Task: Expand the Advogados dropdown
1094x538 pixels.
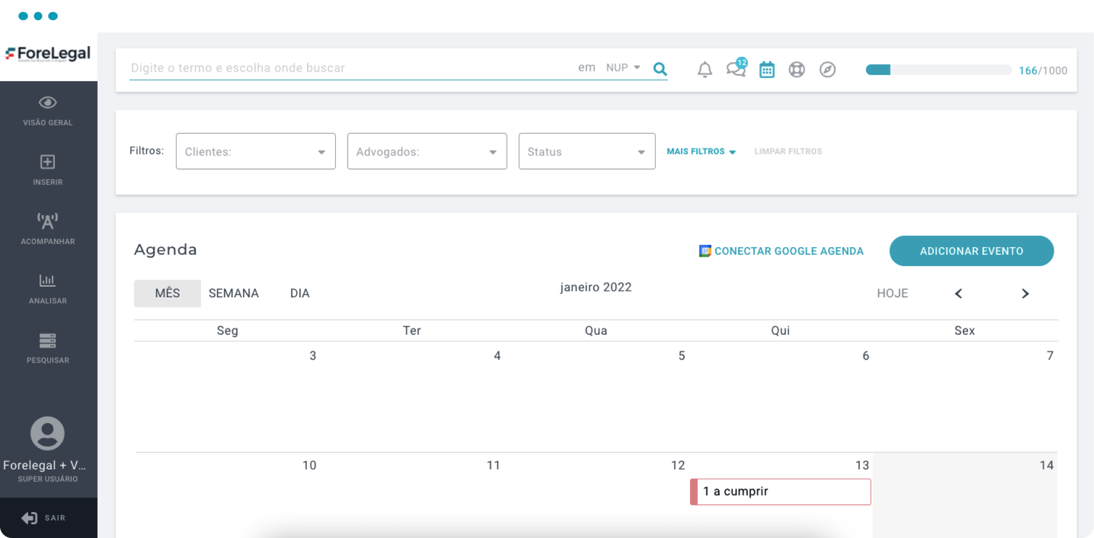Action: (427, 151)
